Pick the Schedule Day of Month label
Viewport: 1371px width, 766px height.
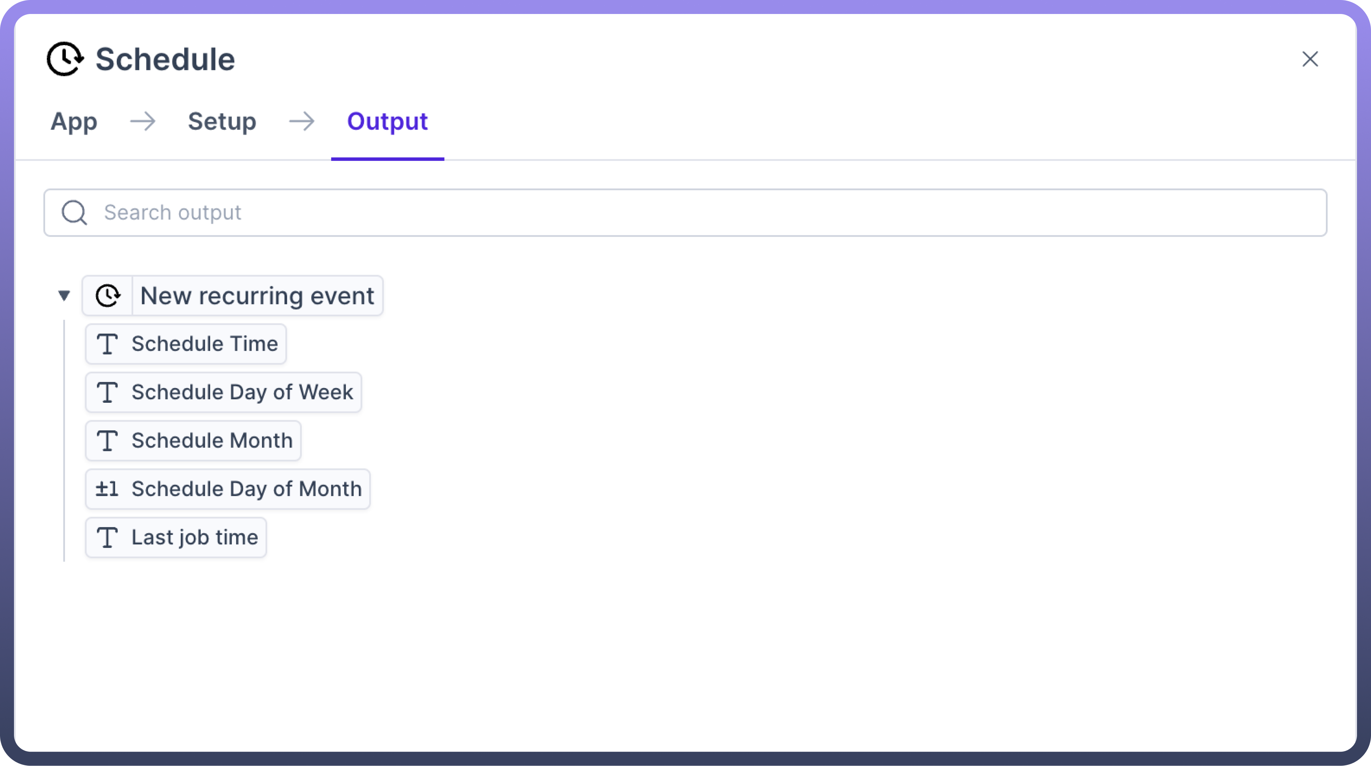point(247,489)
